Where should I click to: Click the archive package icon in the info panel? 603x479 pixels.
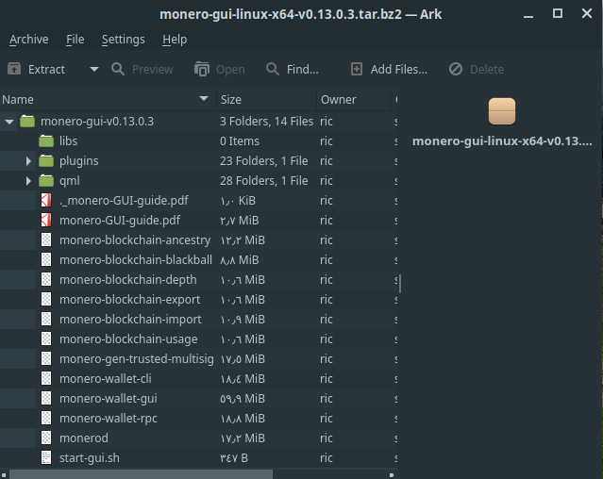click(502, 111)
